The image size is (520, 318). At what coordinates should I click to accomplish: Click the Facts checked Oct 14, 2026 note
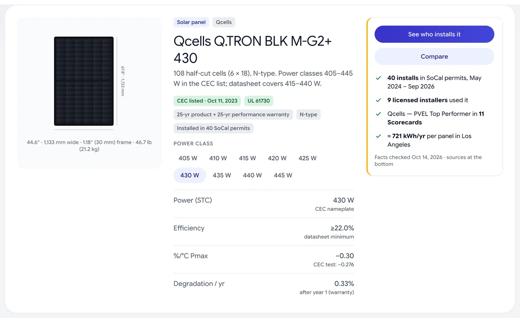(x=428, y=161)
